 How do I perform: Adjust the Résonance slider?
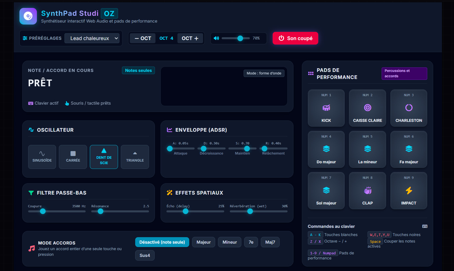pos(120,211)
